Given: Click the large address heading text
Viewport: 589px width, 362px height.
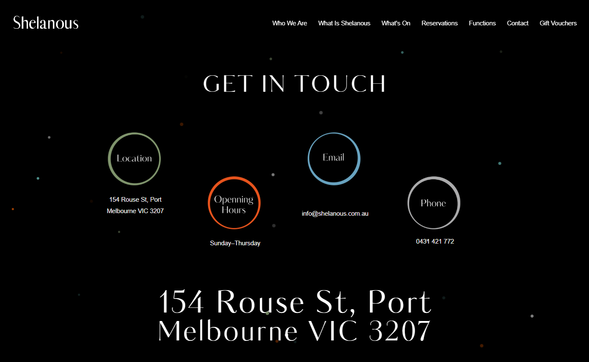Looking at the screenshot, I should point(294,315).
